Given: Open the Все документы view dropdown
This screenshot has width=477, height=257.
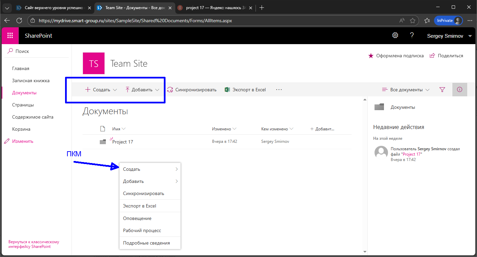Looking at the screenshot, I should (406, 90).
